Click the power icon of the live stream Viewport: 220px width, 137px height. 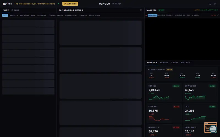212,15
